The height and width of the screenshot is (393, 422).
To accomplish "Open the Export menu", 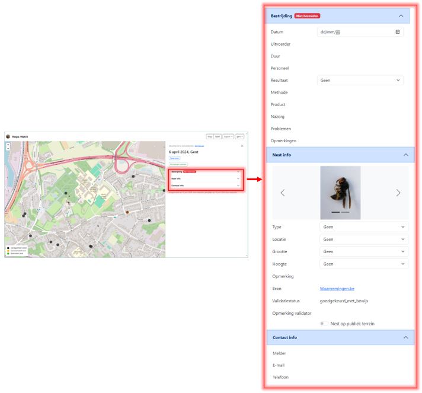I will click(228, 136).
